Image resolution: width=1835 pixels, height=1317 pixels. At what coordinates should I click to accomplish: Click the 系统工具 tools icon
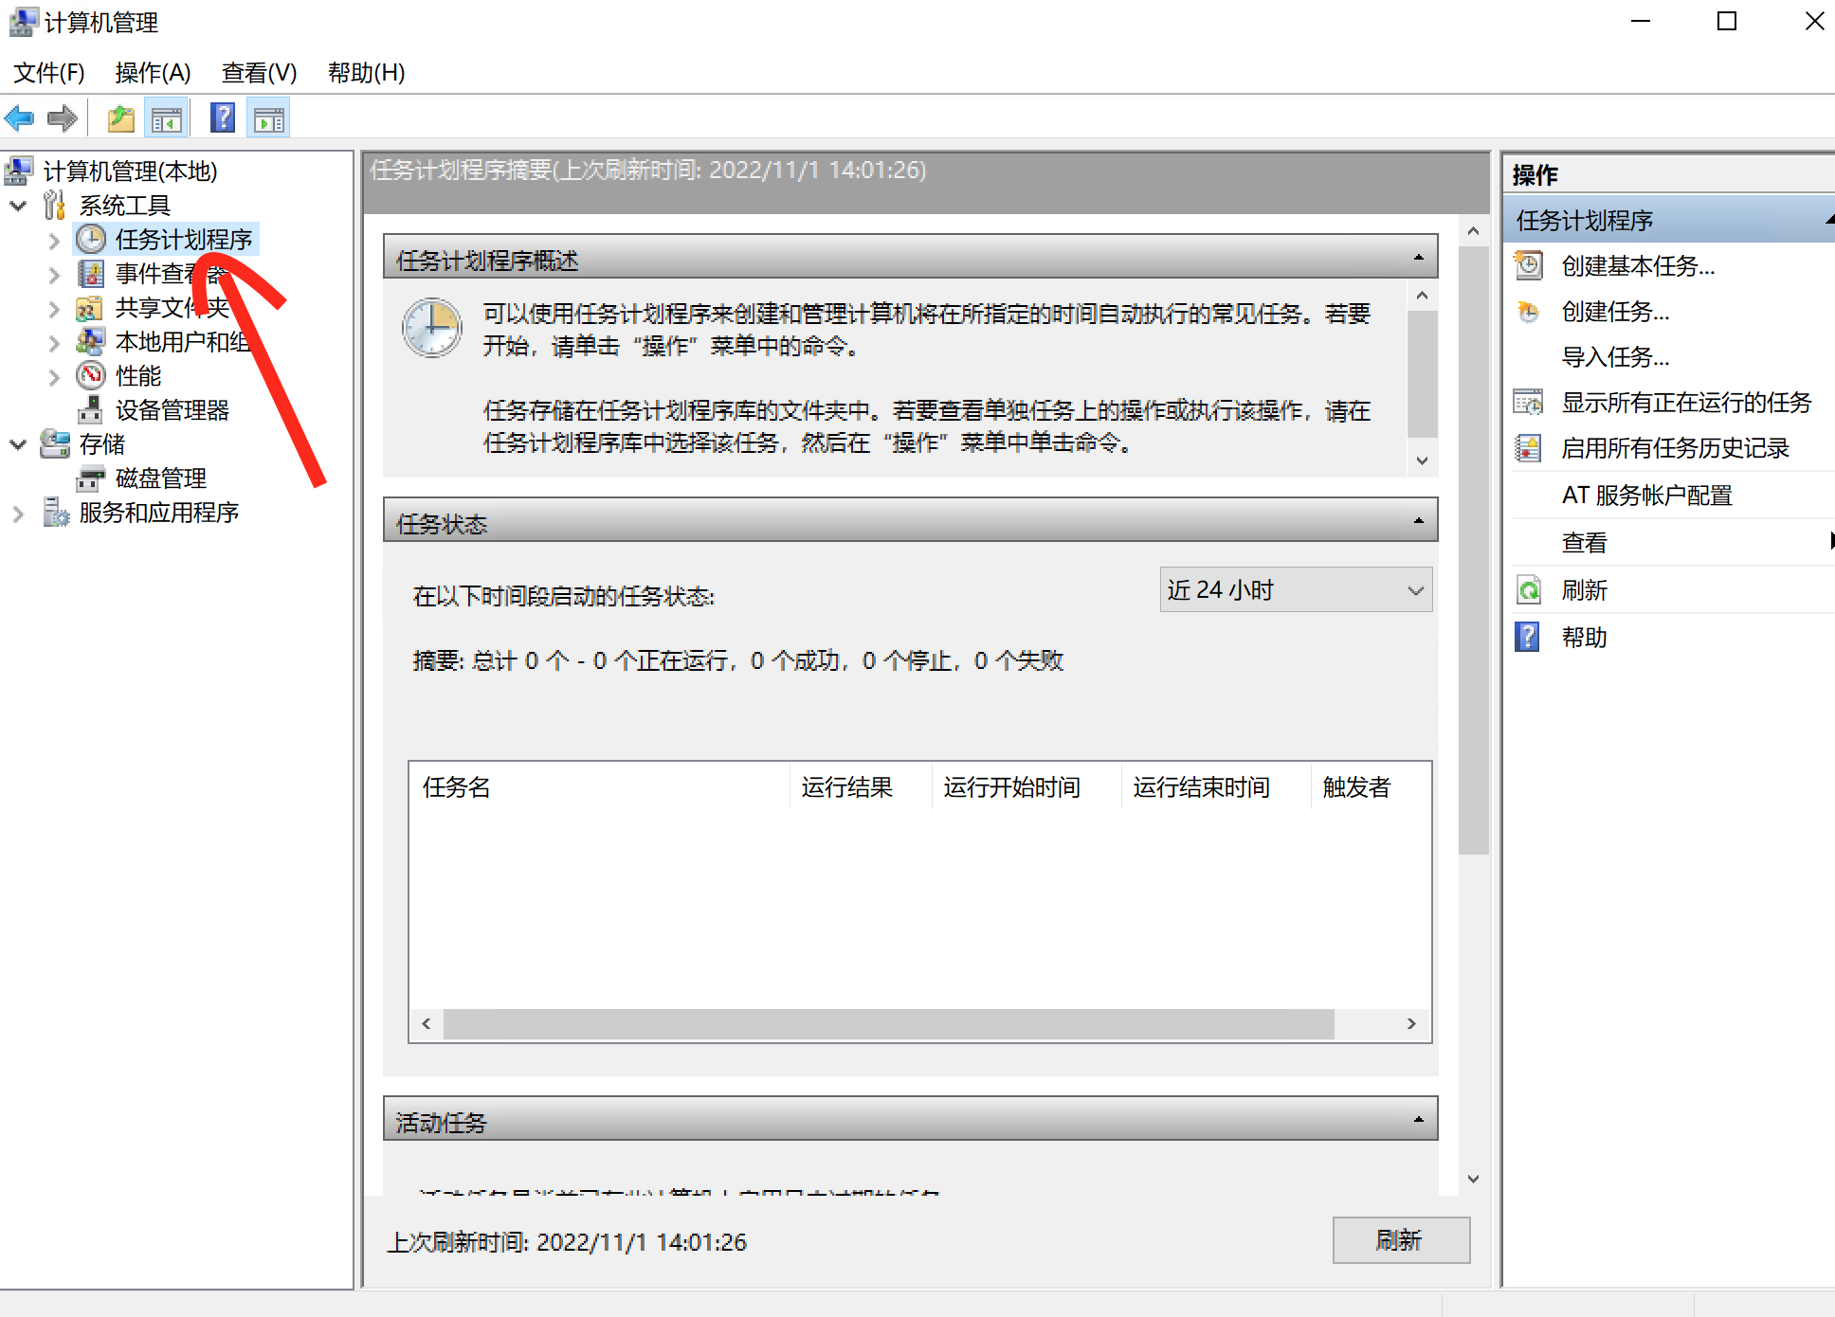tap(55, 205)
